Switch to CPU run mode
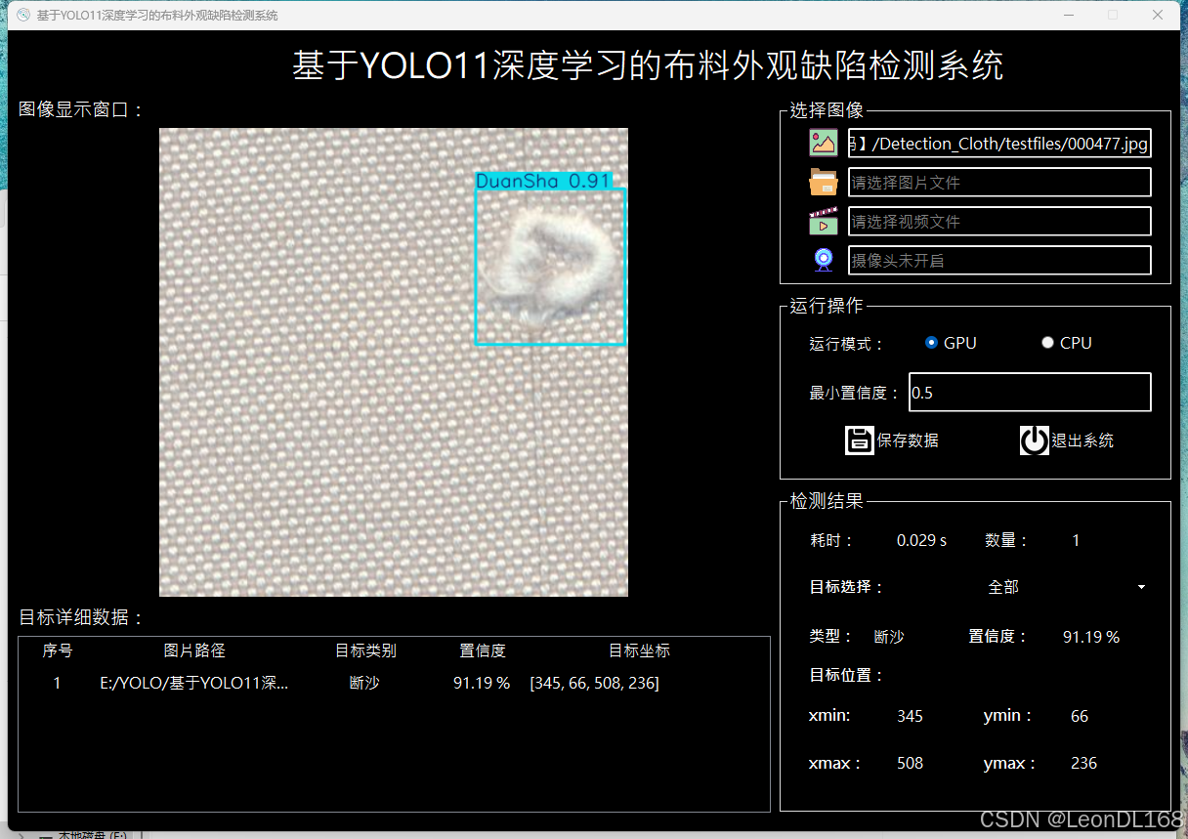Viewport: 1188px width, 839px height. pyautogui.click(x=1047, y=342)
